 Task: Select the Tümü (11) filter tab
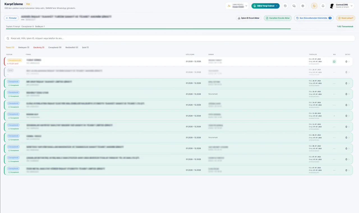click(x=10, y=47)
